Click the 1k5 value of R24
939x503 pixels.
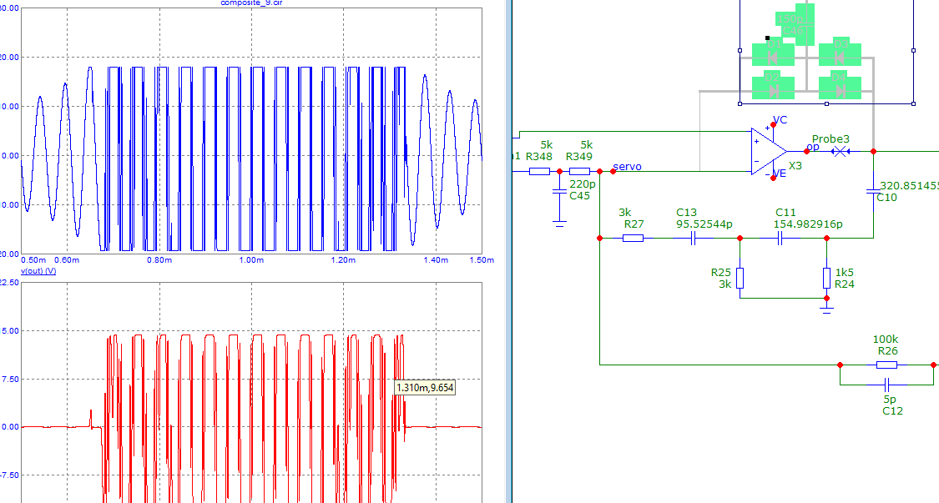(844, 272)
